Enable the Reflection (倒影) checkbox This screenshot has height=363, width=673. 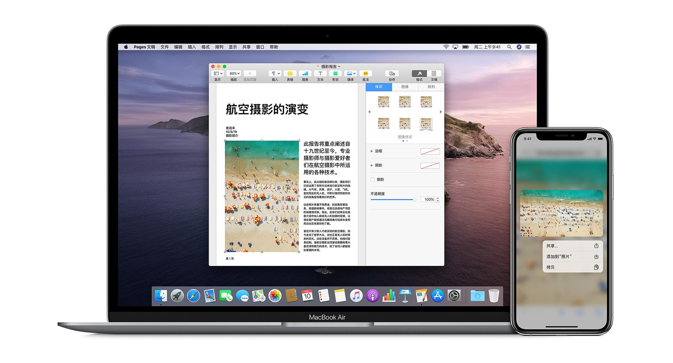(373, 179)
